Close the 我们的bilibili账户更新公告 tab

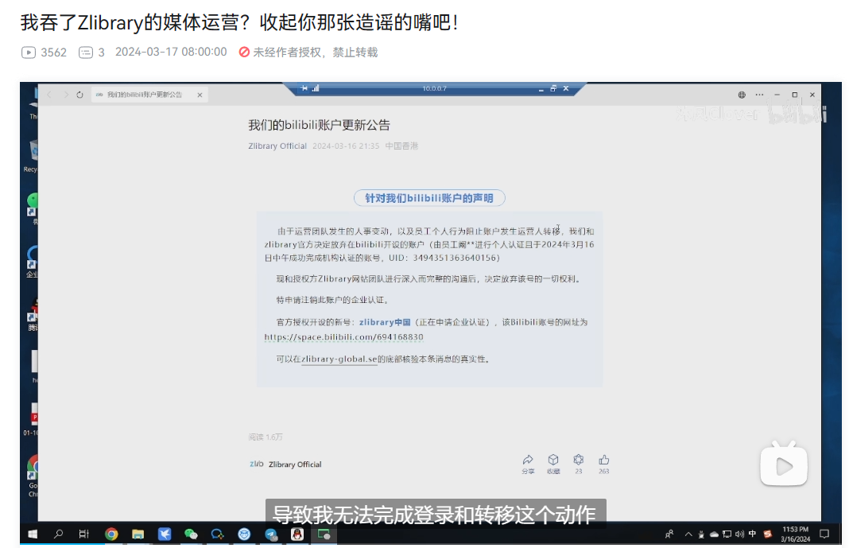coord(200,95)
